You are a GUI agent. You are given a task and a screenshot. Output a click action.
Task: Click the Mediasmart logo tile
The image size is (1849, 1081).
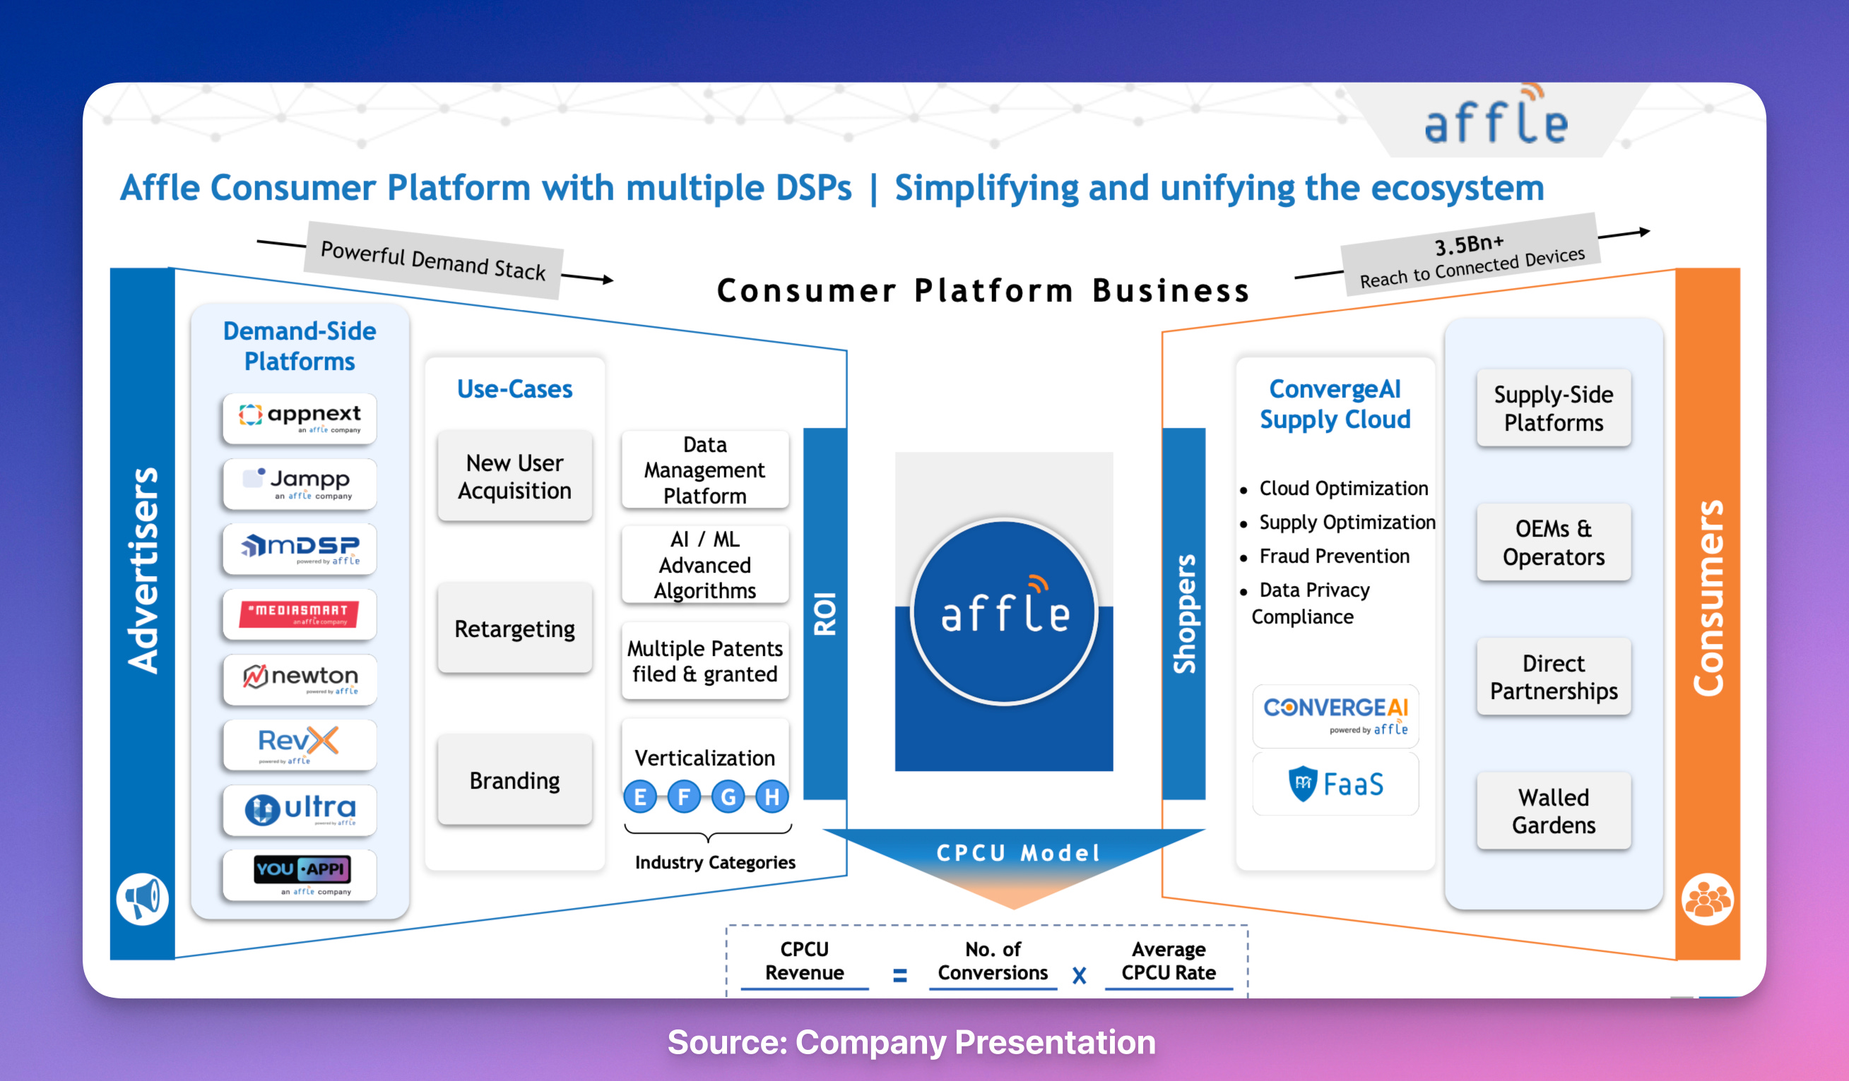[300, 614]
